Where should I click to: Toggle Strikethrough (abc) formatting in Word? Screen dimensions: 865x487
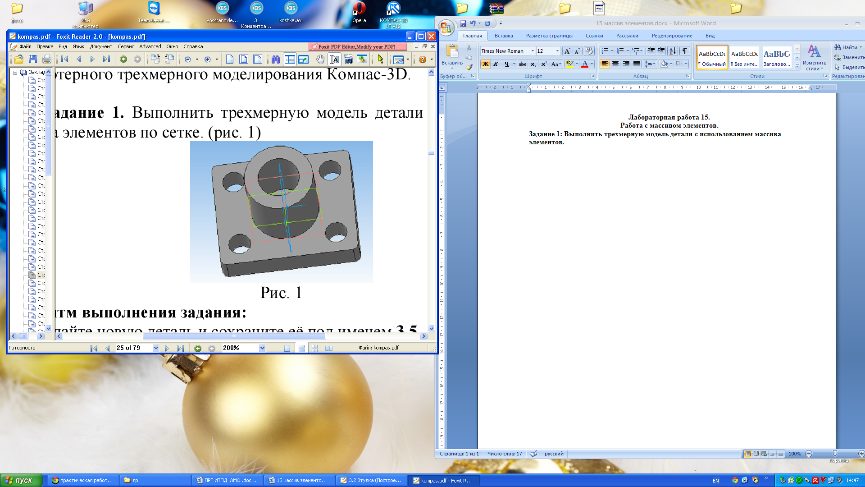[523, 64]
